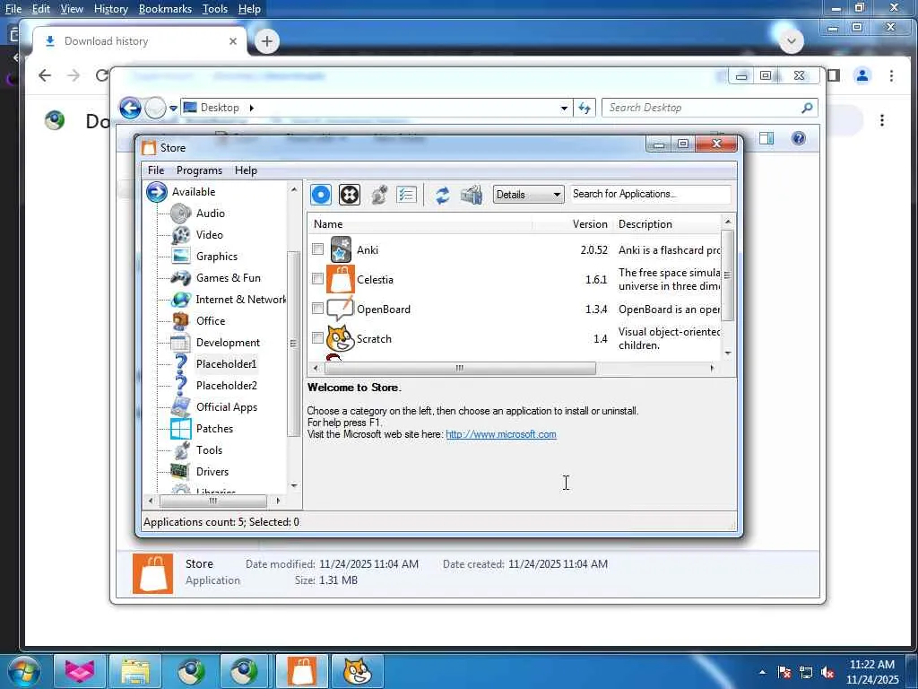
Task: Open the Details view dropdown
Action: click(x=528, y=195)
